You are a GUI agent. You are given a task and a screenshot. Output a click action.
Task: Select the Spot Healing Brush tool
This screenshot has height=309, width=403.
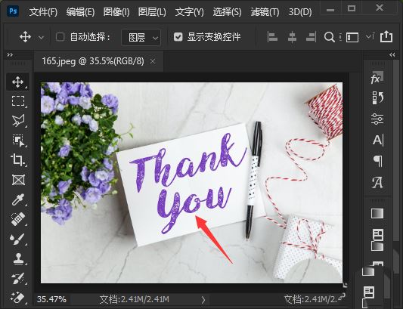pos(18,219)
